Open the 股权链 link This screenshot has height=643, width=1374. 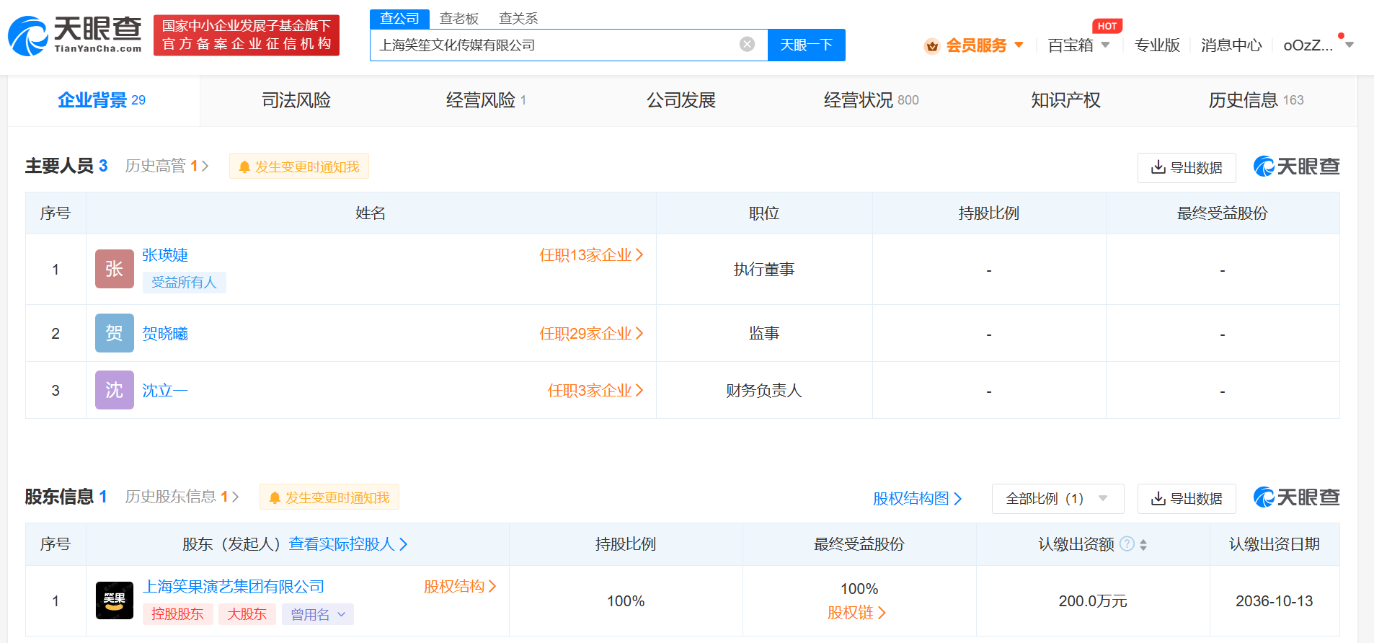pos(856,613)
